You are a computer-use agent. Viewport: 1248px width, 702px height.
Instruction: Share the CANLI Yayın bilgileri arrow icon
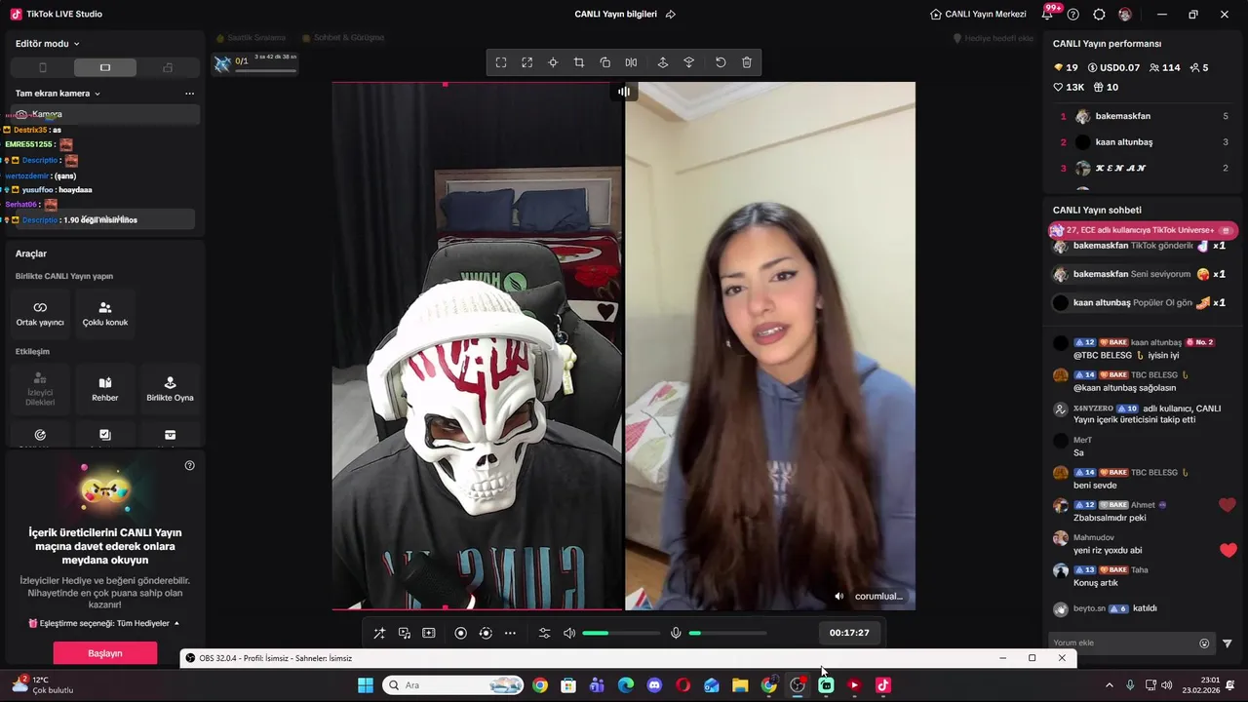coord(670,15)
